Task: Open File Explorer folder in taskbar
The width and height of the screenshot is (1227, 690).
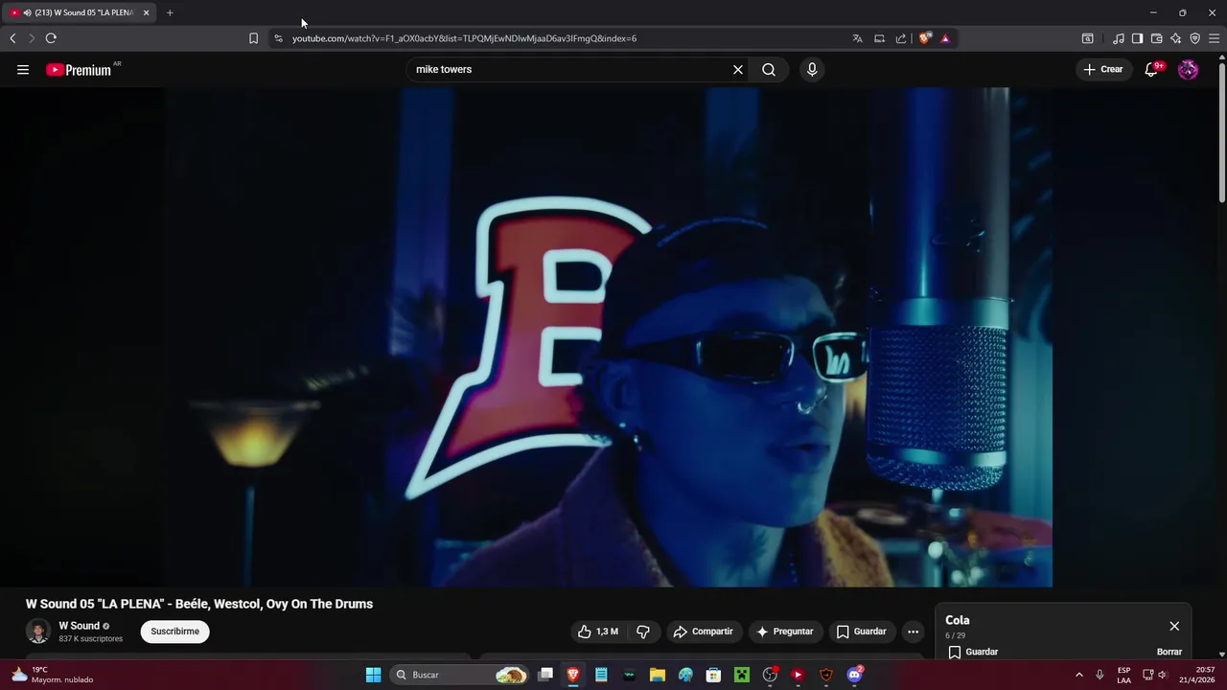Action: click(x=657, y=675)
